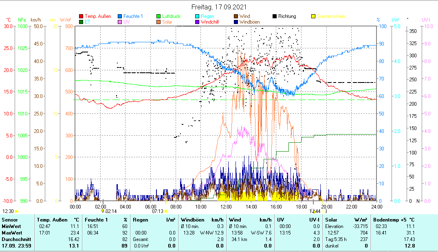
Task: Click the black Richtung legend swatch
Action: point(275,17)
